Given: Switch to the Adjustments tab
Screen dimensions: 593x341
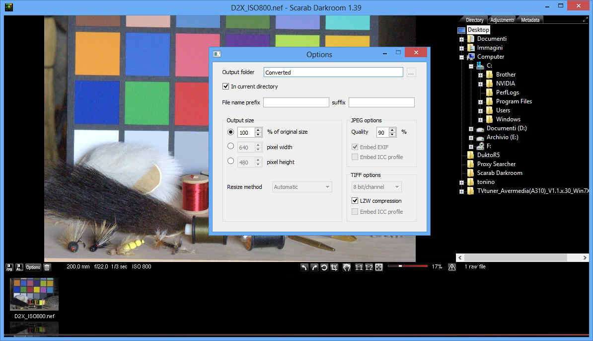Looking at the screenshot, I should click(502, 20).
